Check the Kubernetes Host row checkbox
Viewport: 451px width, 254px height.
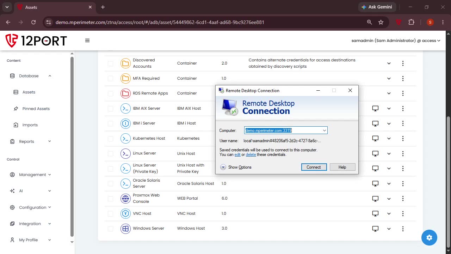click(111, 138)
